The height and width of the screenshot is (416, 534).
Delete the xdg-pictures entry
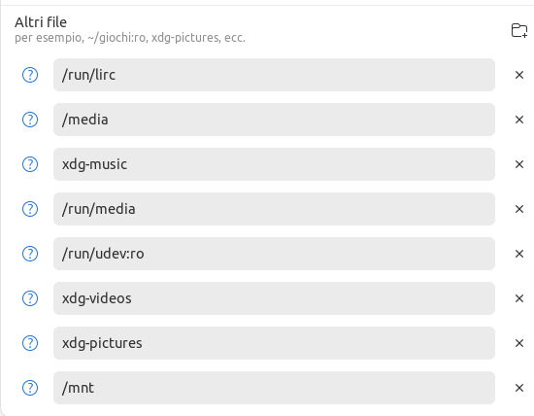click(x=519, y=343)
